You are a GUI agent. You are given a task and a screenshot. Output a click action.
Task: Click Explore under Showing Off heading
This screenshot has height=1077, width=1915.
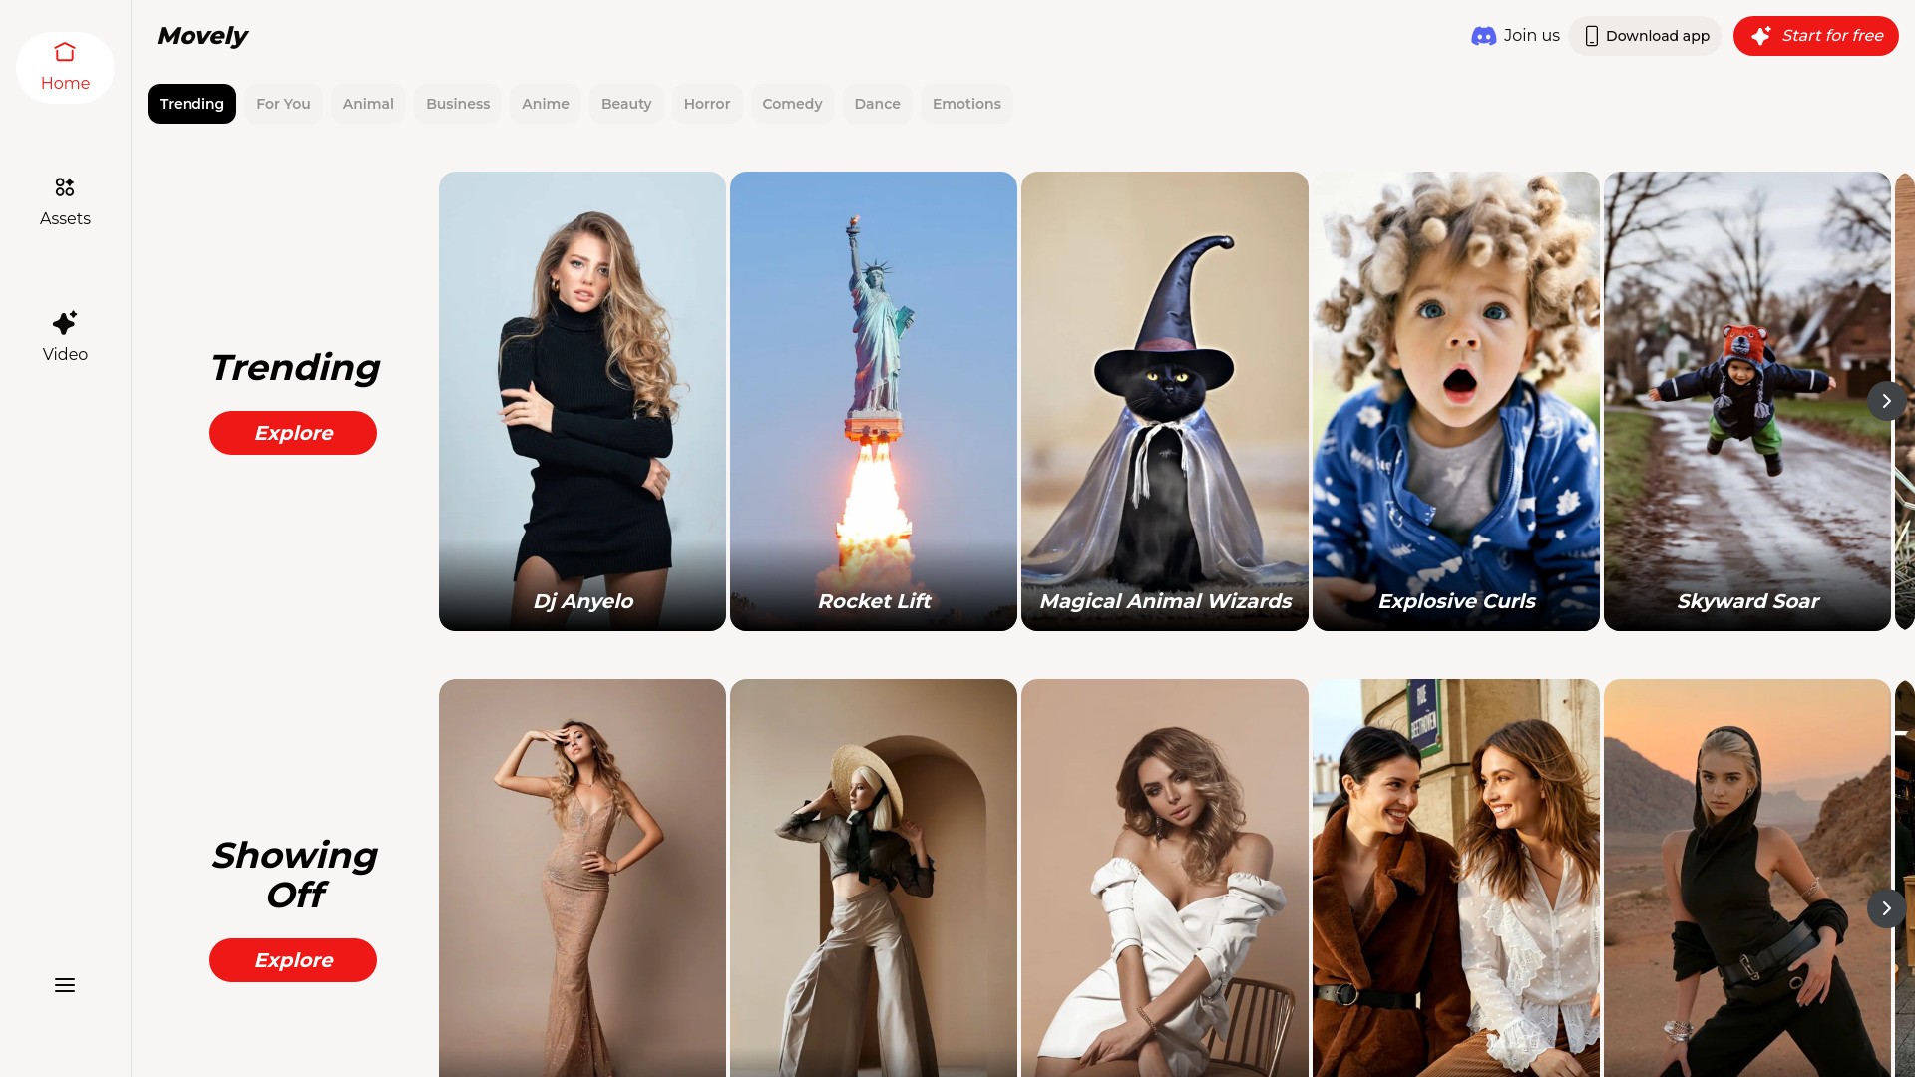tap(292, 959)
